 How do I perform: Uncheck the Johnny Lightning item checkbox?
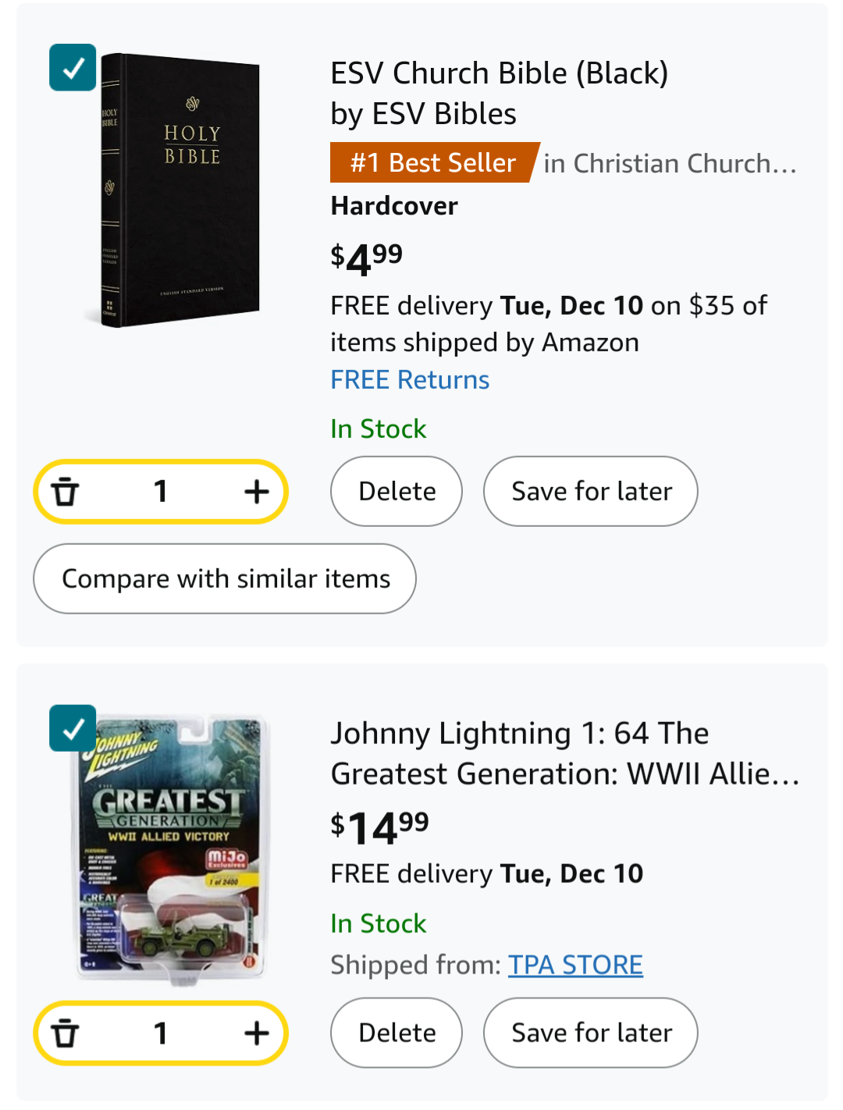(73, 728)
